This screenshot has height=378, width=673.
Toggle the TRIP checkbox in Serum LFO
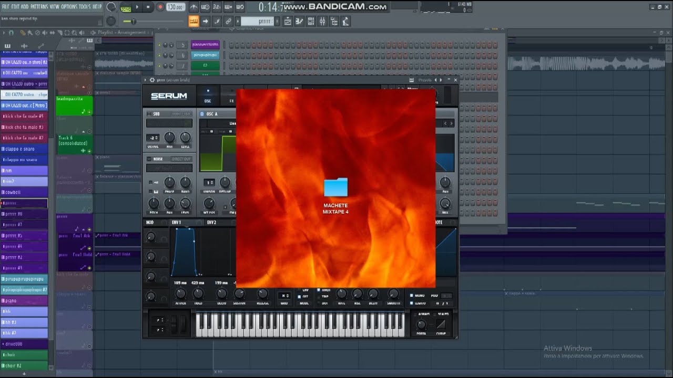[319, 297]
